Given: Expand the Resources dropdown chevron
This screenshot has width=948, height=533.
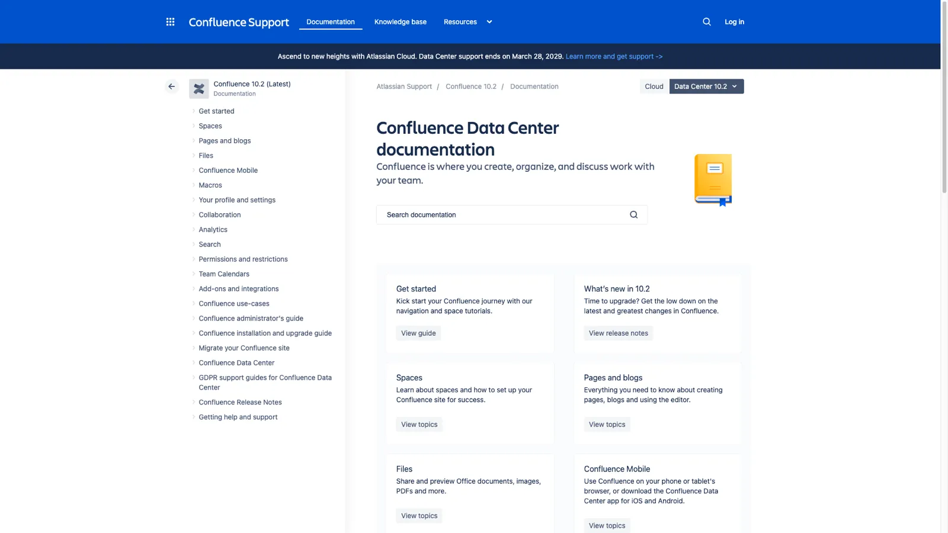Looking at the screenshot, I should tap(489, 22).
